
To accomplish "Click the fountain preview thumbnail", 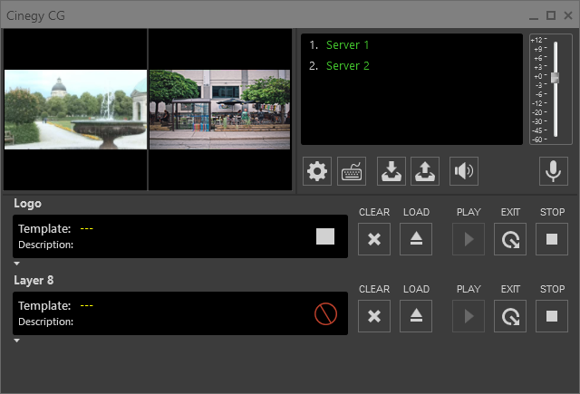I will click(75, 109).
